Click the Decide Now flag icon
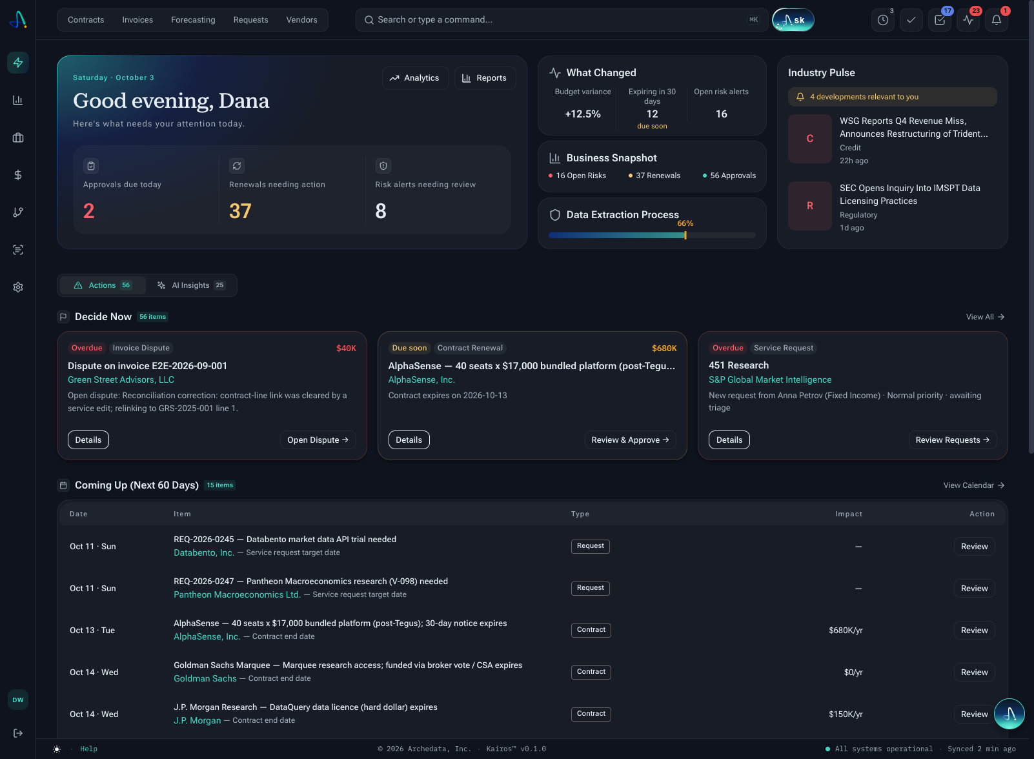This screenshot has width=1034, height=759. coord(63,317)
